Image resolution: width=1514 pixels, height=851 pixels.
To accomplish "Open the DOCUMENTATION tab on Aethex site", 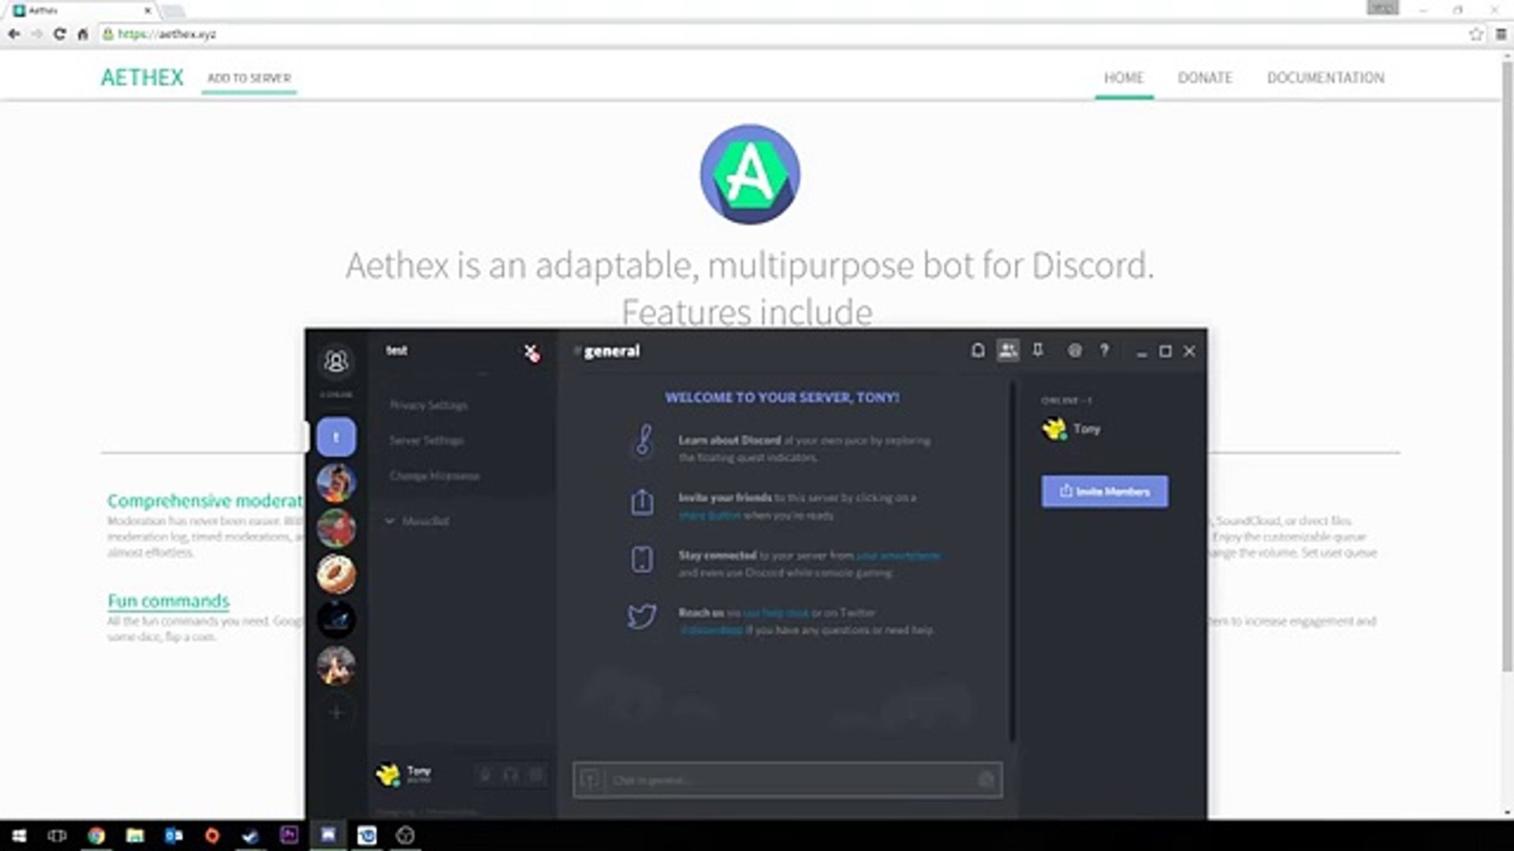I will pyautogui.click(x=1326, y=78).
